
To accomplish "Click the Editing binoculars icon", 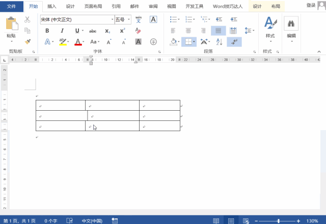I will 291,23.
